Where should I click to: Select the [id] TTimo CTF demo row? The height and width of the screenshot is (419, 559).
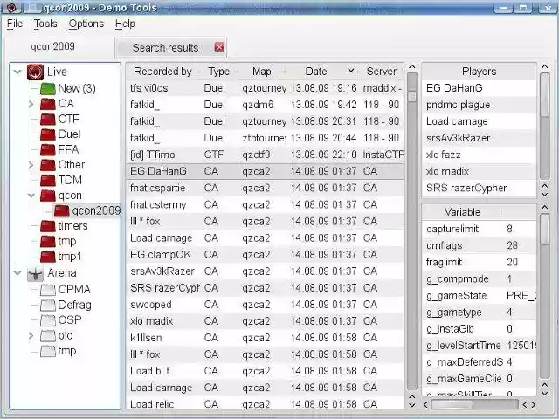[266, 155]
